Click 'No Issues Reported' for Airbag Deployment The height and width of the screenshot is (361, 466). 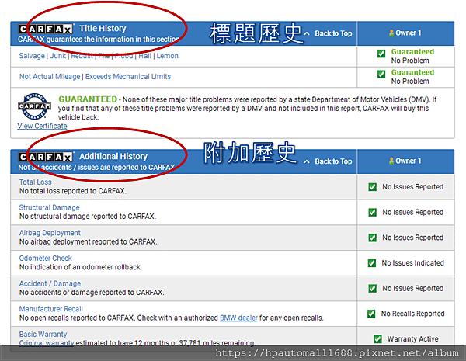(413, 238)
